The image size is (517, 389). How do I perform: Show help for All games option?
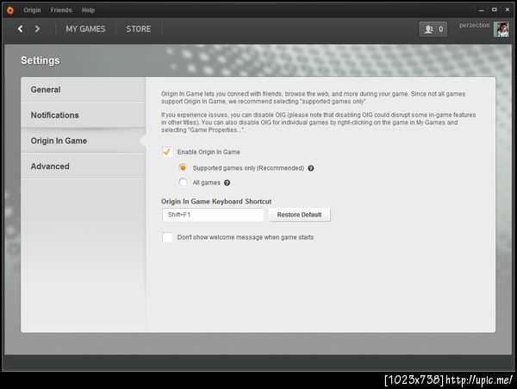click(x=227, y=183)
